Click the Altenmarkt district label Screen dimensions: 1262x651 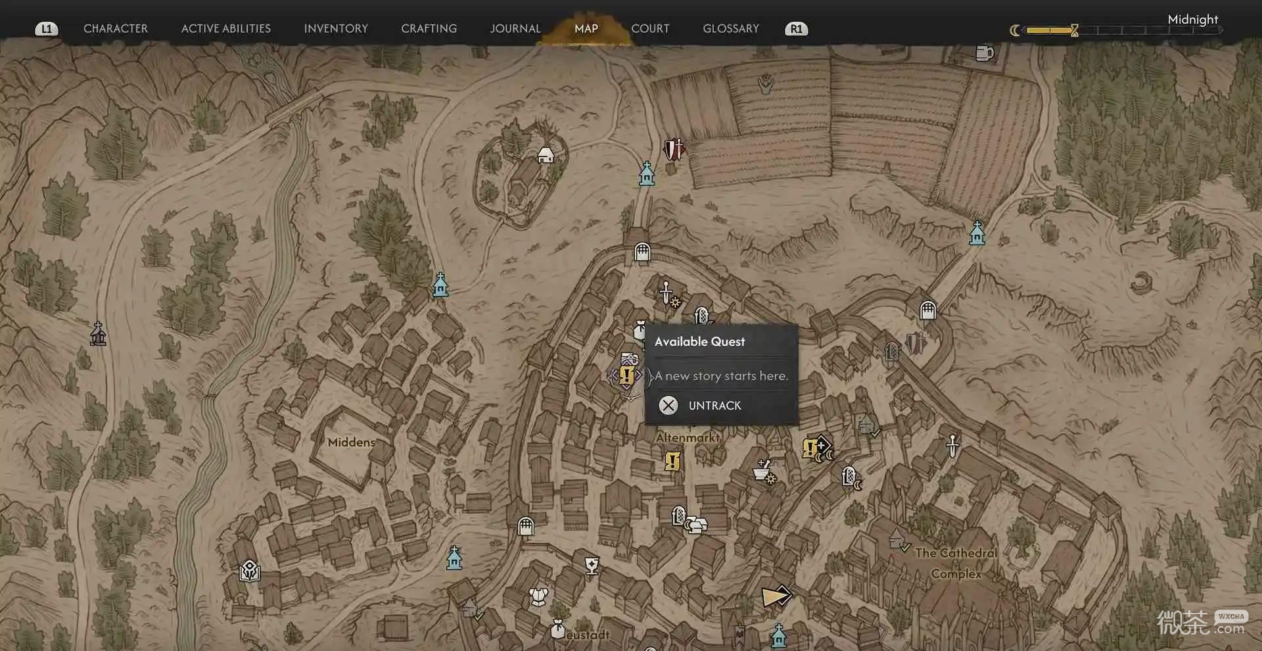pos(688,437)
